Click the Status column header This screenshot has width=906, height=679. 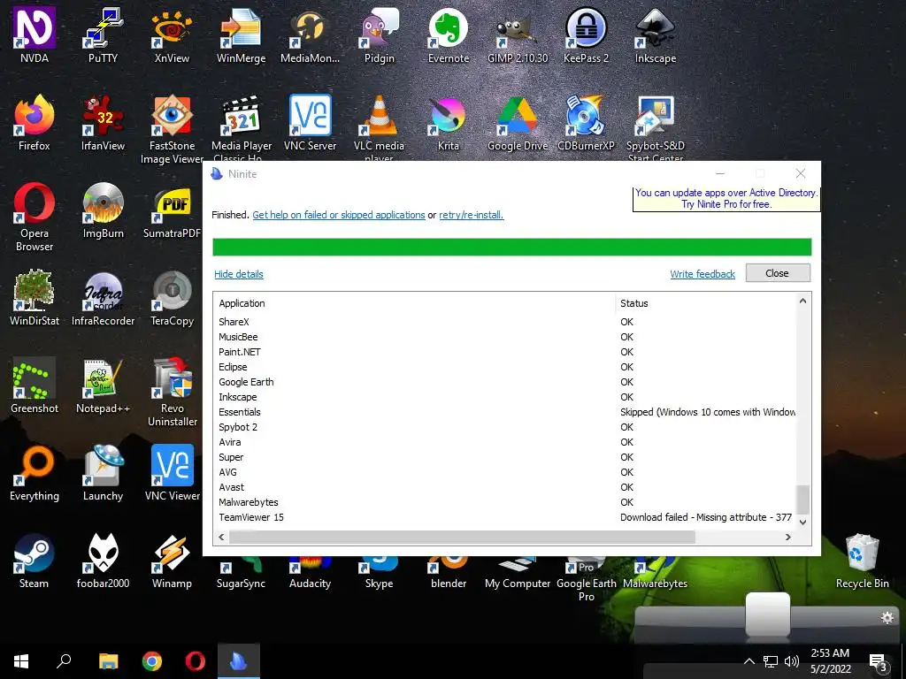pos(706,303)
